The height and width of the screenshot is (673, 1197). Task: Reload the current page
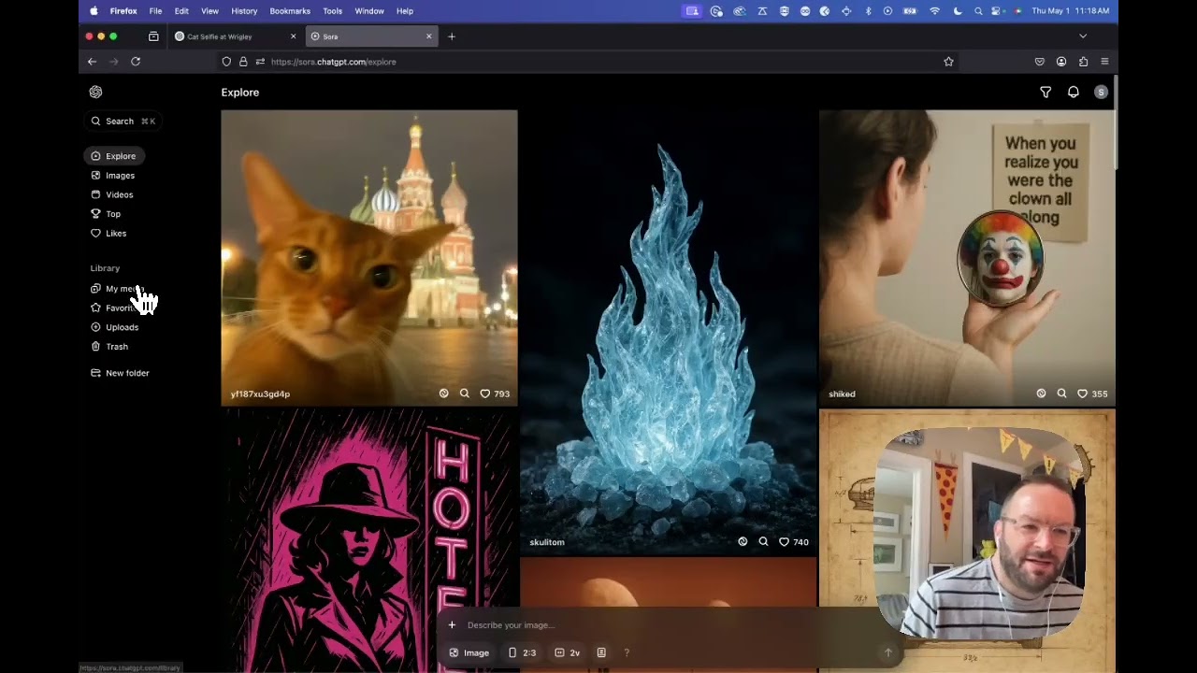(136, 62)
